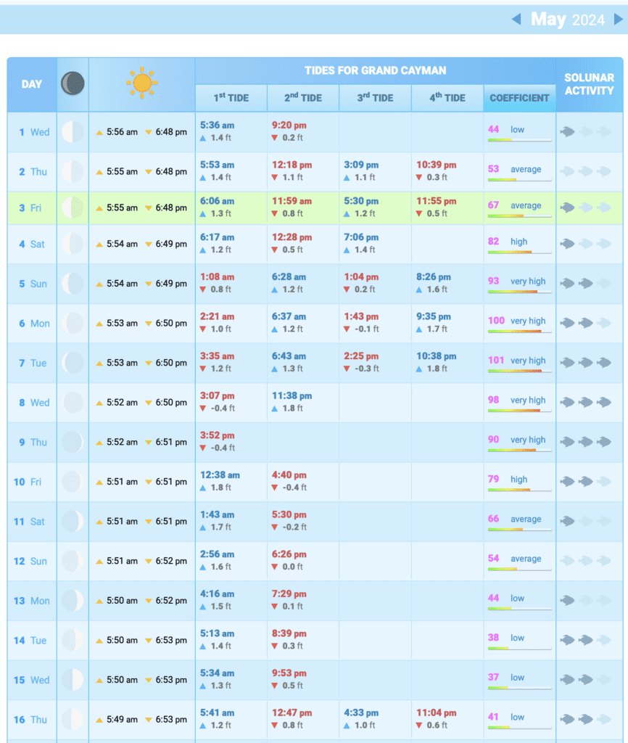Image resolution: width=628 pixels, height=743 pixels.
Task: Select the COEFFICIENT column header
Action: (x=519, y=98)
